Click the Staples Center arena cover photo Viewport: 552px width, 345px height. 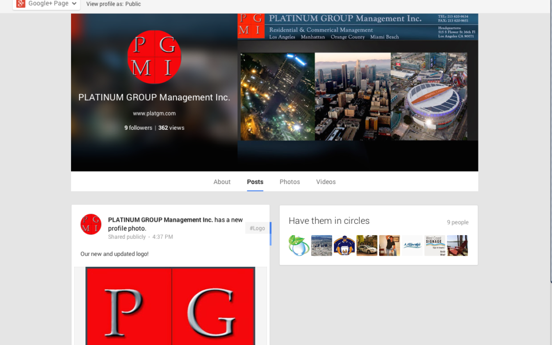tap(429, 97)
